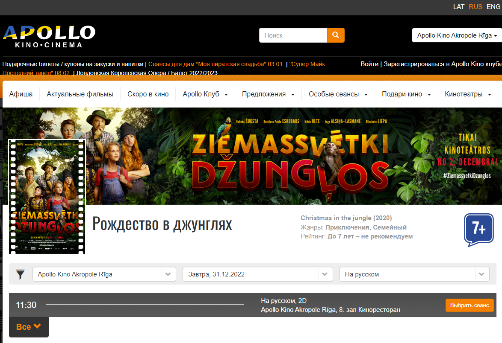
Task: Open the header Apollo Kino Akropole Rīga dropdown
Action: click(457, 35)
